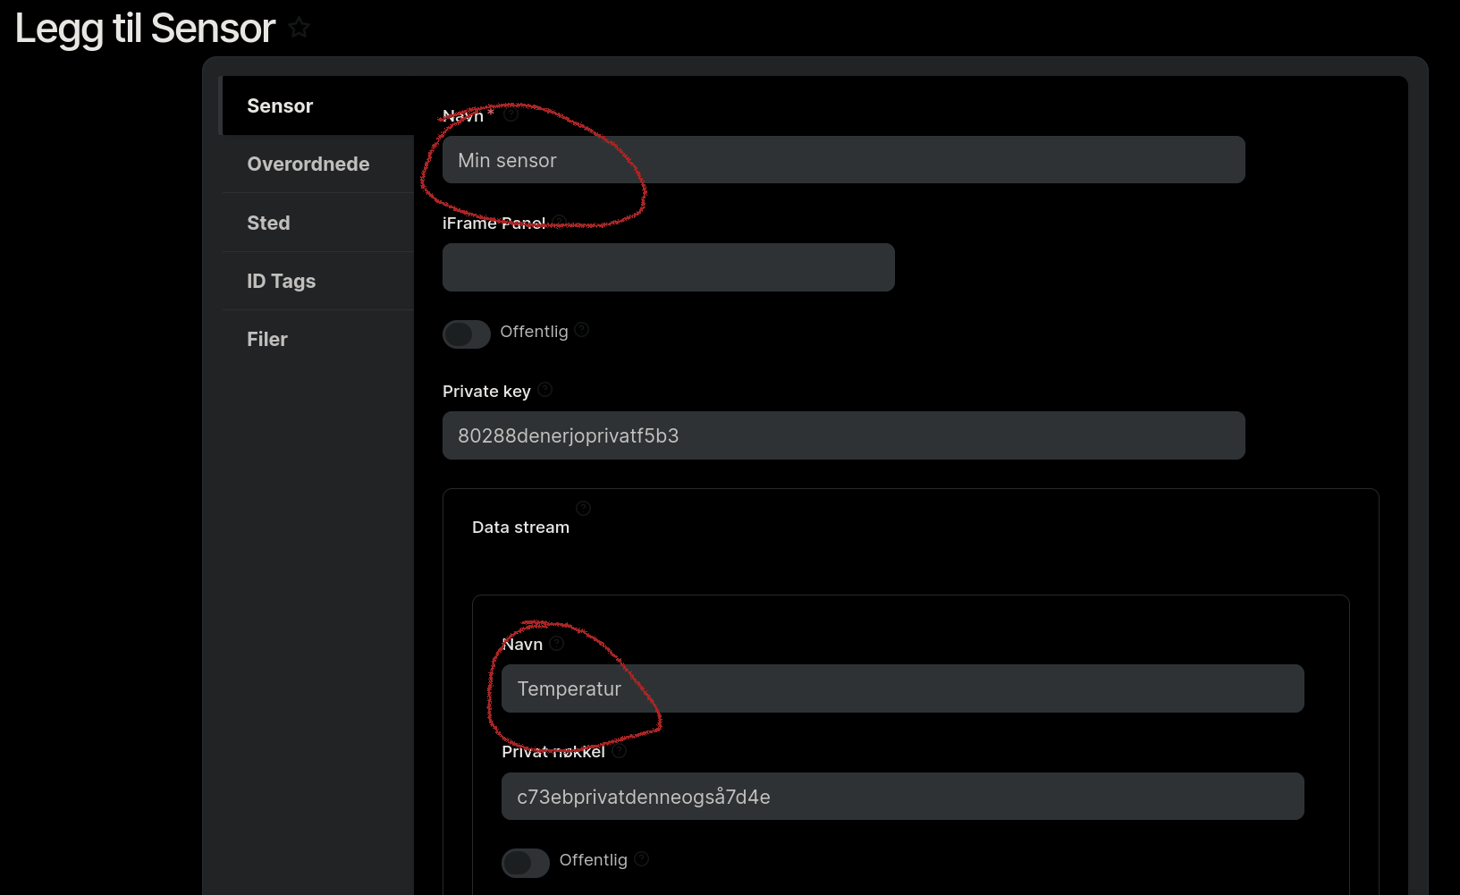Screen dimensions: 1460x895
Task: Click help icon beside Privat nøkkel label
Action: pos(619,751)
